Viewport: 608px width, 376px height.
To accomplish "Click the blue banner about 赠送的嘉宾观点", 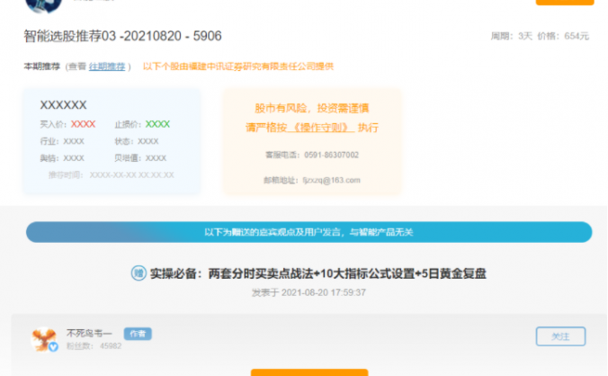I will click(309, 232).
